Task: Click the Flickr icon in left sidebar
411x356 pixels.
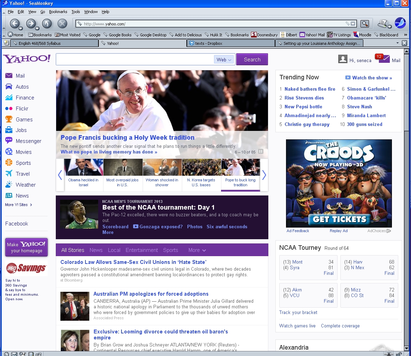Action: coord(9,109)
